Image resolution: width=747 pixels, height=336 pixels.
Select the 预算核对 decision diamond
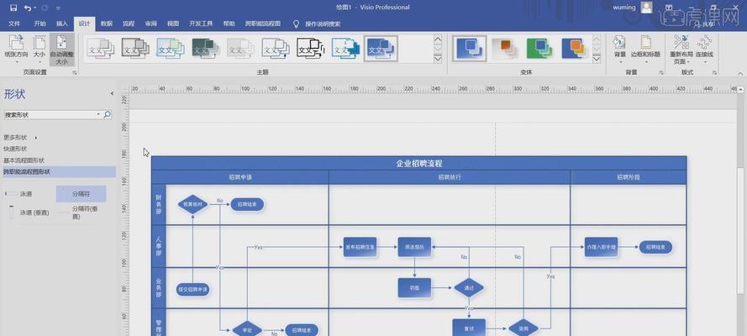click(x=193, y=205)
